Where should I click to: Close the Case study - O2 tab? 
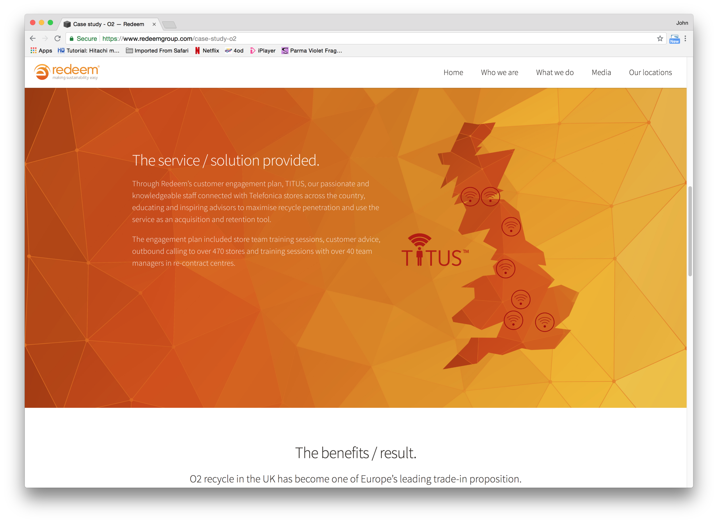[x=154, y=24]
